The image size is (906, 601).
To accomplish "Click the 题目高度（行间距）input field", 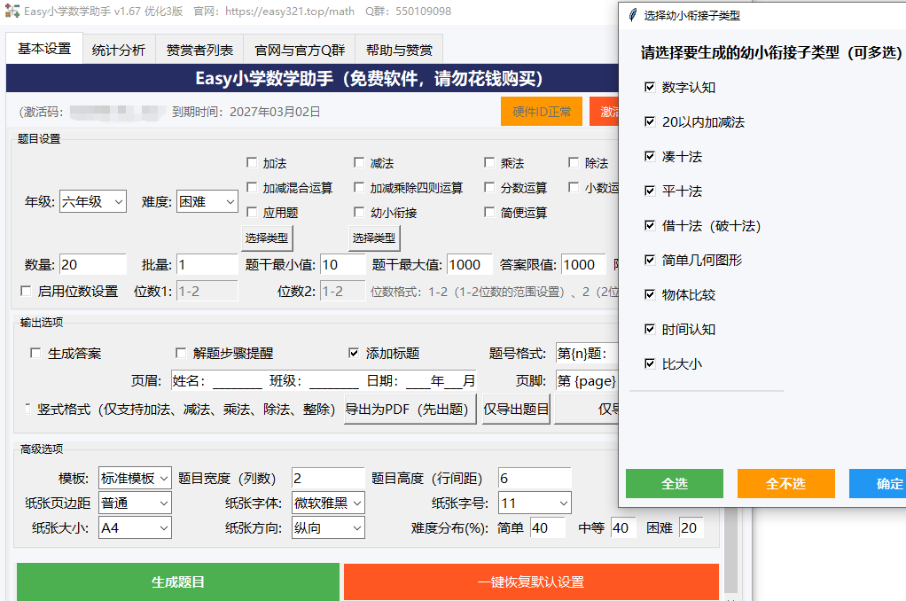I will click(x=535, y=478).
